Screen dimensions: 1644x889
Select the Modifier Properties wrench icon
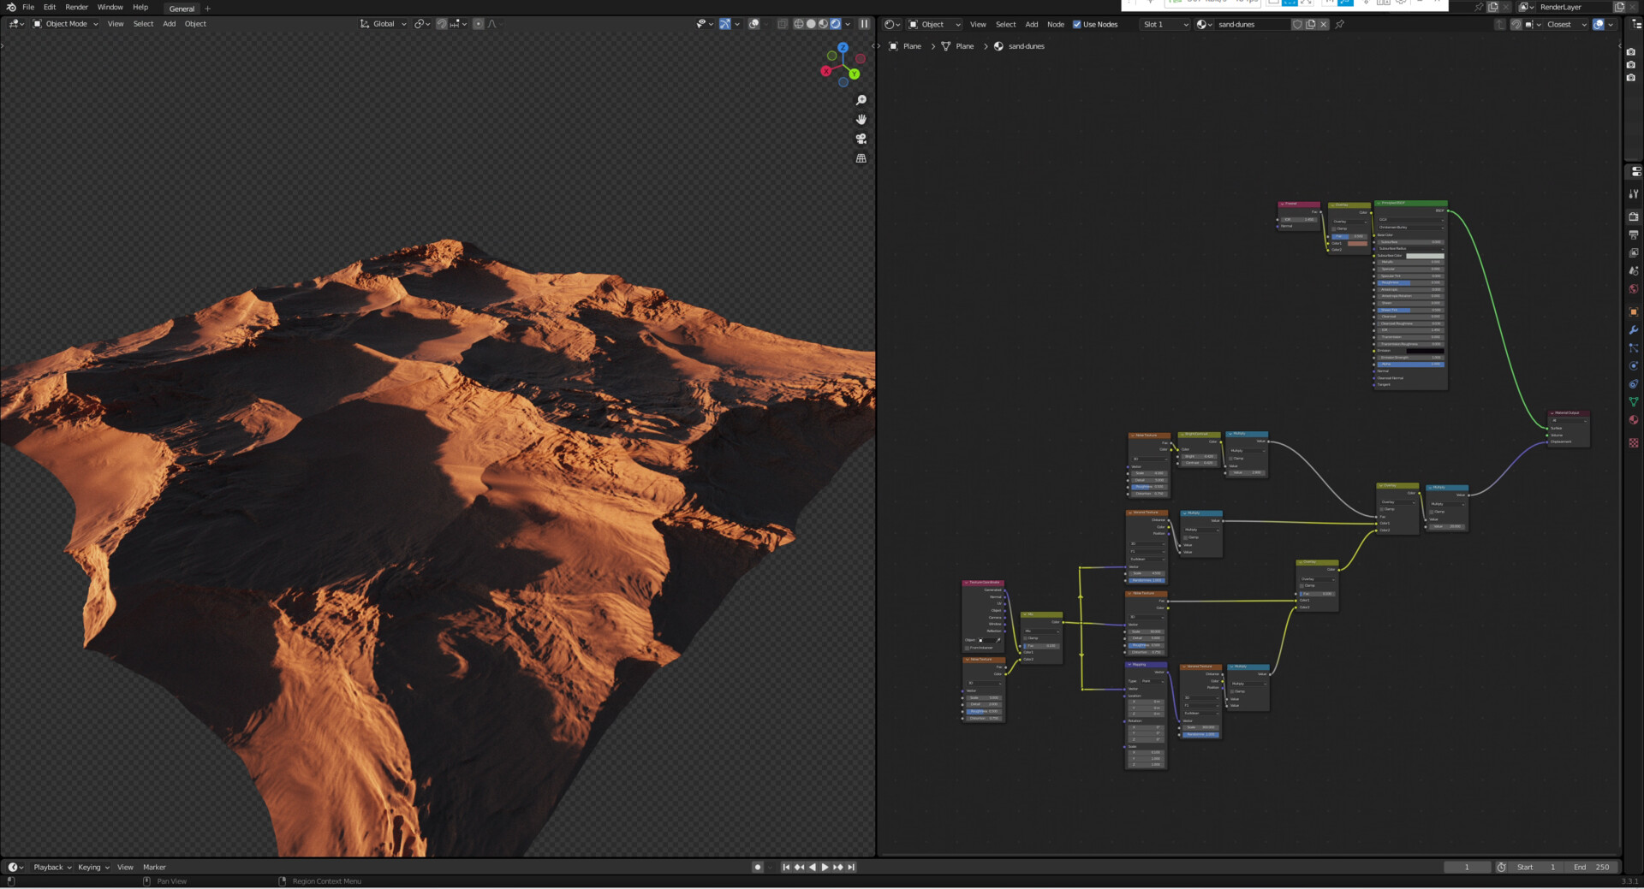click(x=1634, y=330)
